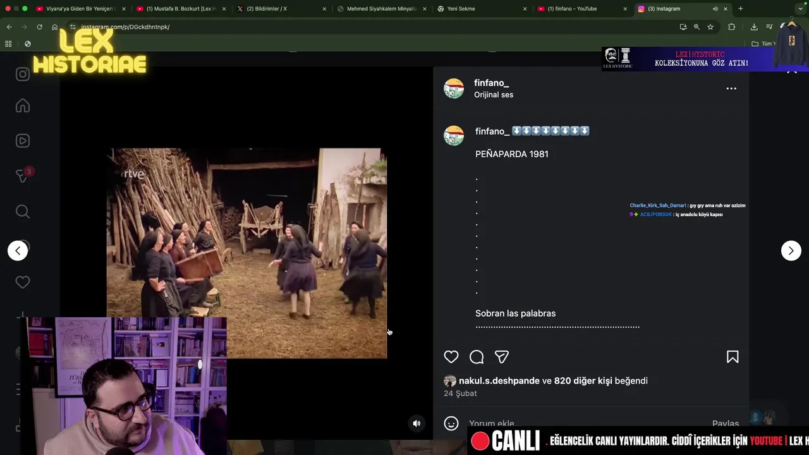Open the Orijinal ses audio link
This screenshot has height=455, width=809.
[494, 95]
